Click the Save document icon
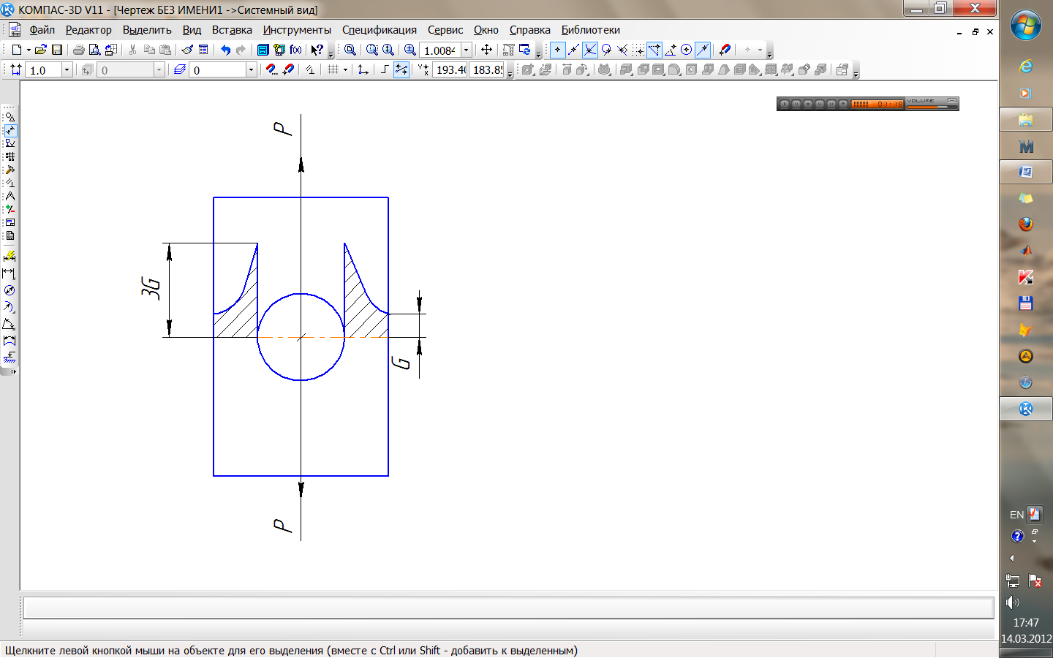1053x658 pixels. coord(57,50)
